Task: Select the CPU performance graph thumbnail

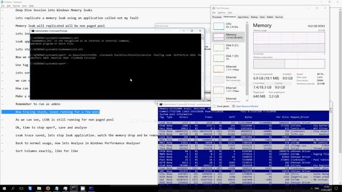Action: [x=219, y=26]
